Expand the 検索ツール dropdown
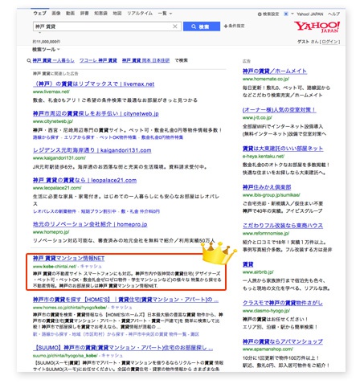Screen dimensions: 364x392 [46, 49]
